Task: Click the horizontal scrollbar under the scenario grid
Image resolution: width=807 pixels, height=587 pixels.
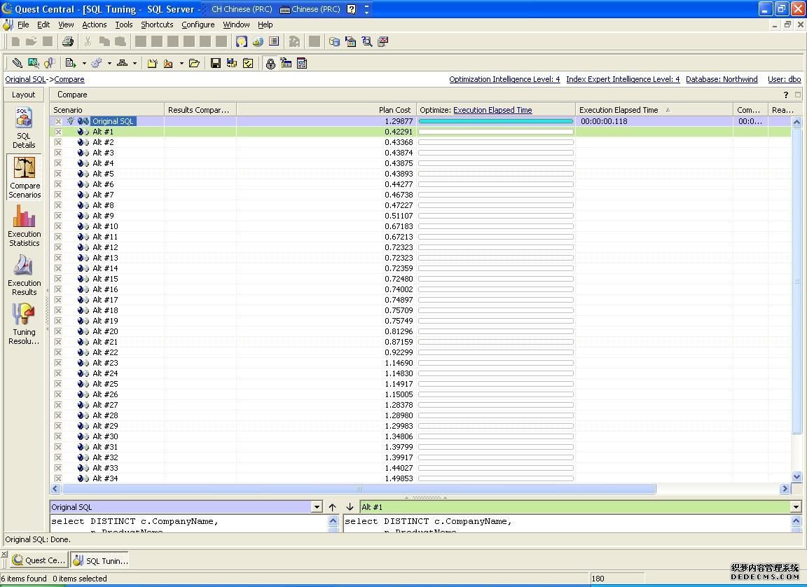Action: (x=357, y=489)
